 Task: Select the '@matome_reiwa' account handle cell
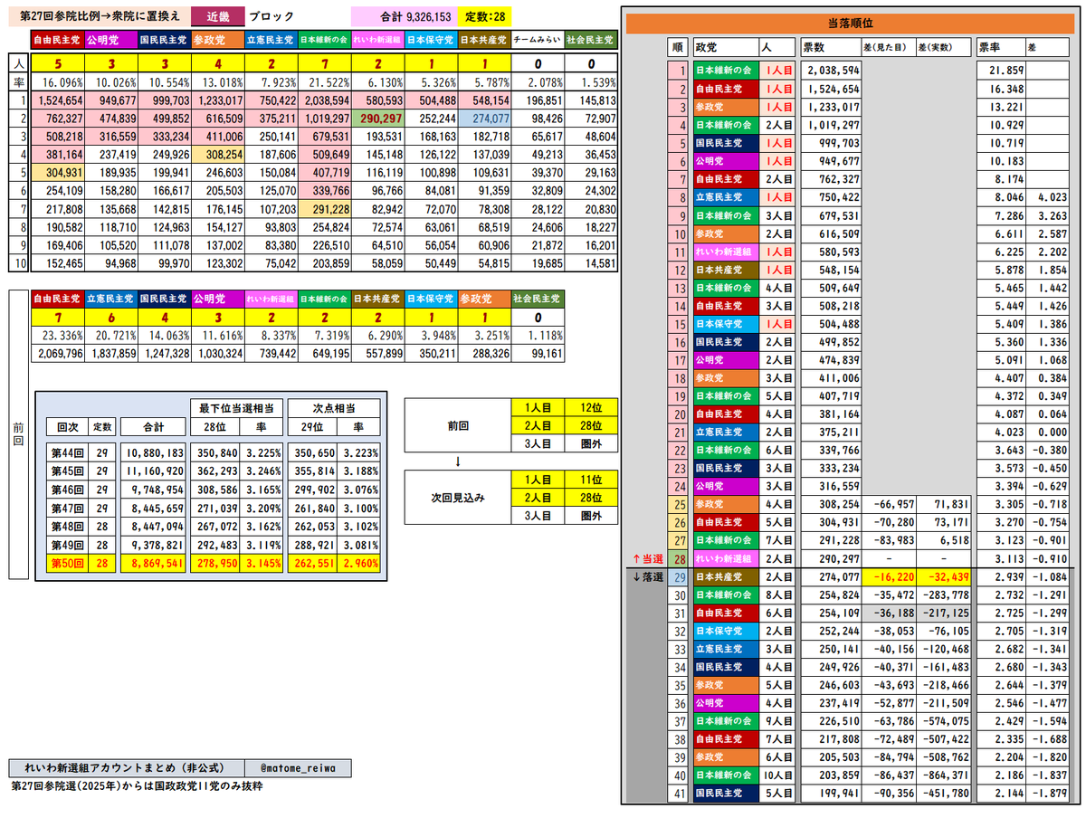click(x=298, y=768)
